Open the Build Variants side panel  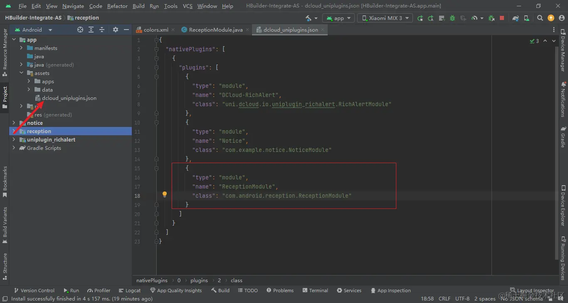5,225
